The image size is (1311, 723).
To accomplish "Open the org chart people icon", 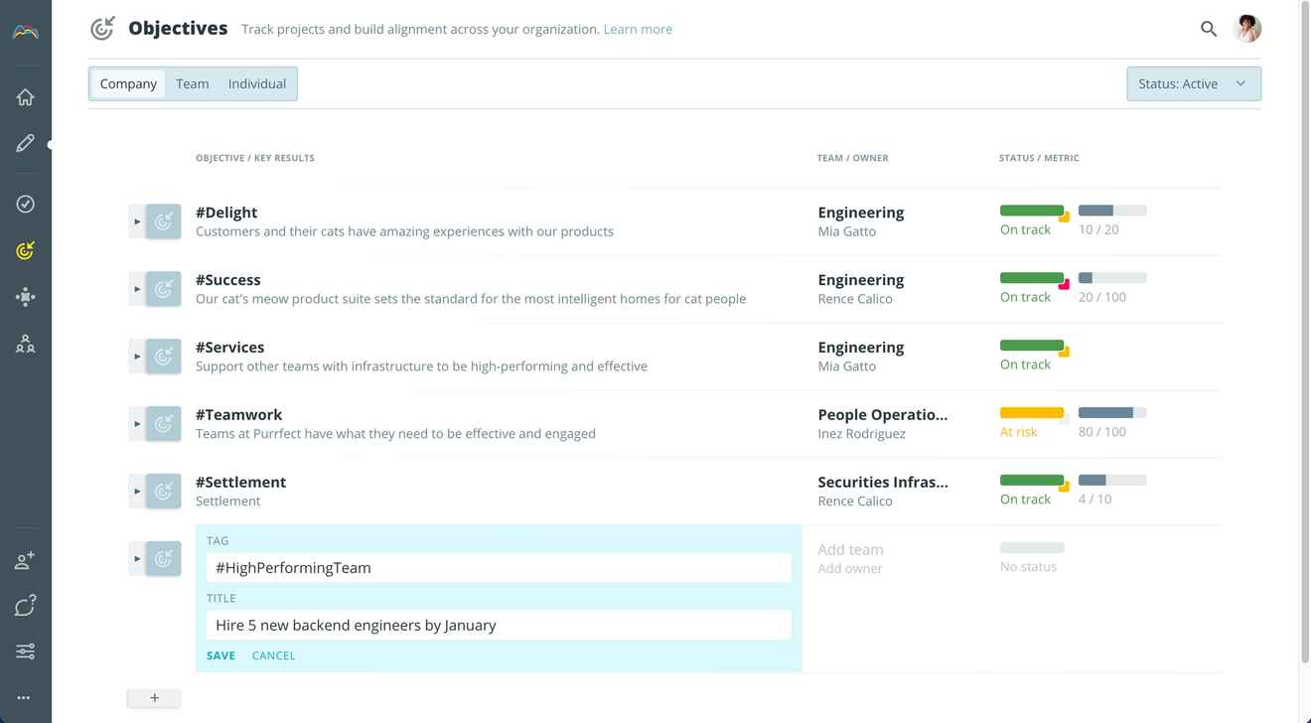I will click(26, 345).
